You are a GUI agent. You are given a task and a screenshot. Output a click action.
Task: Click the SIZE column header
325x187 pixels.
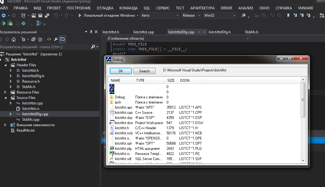[x=171, y=80]
